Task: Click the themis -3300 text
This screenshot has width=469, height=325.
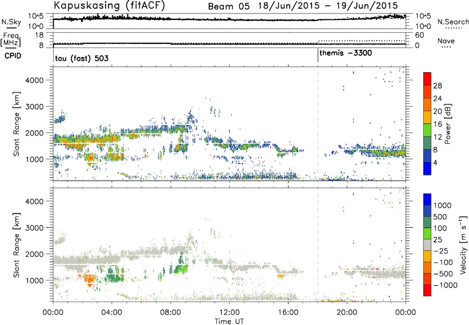Action: tap(346, 53)
